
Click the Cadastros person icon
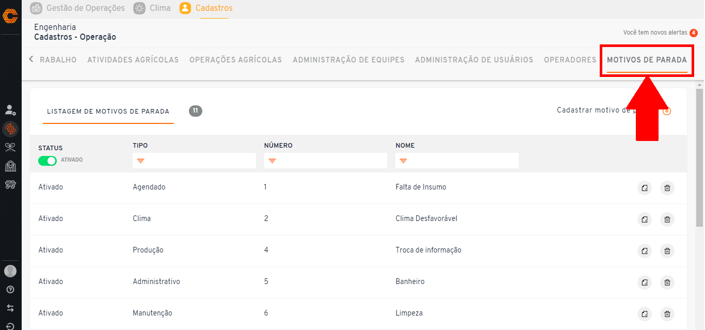[x=185, y=8]
